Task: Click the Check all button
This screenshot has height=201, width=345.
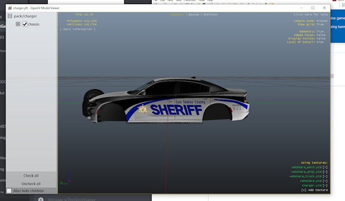Action: point(31,176)
